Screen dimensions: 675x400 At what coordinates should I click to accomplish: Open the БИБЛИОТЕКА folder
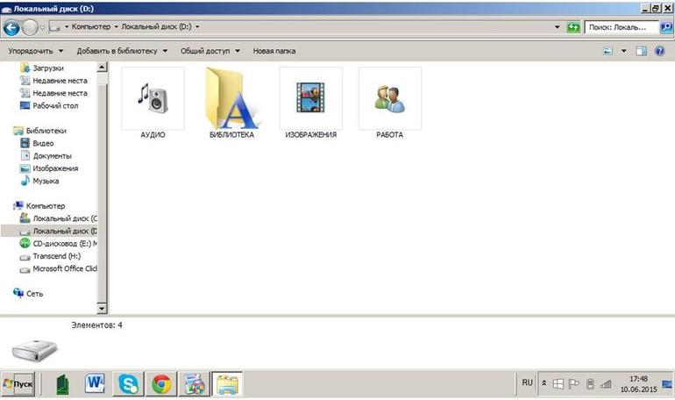pos(231,103)
